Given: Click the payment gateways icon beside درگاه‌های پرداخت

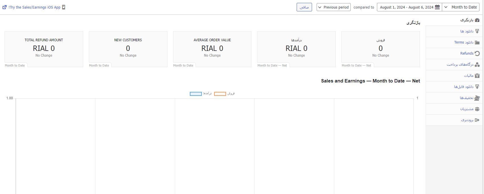Looking at the screenshot, I should 477,65.
